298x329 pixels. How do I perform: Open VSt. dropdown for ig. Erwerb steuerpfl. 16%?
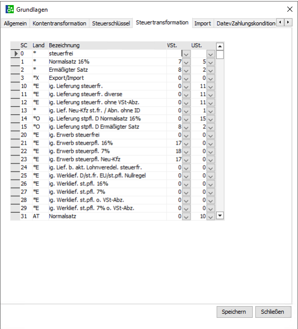coord(186,143)
